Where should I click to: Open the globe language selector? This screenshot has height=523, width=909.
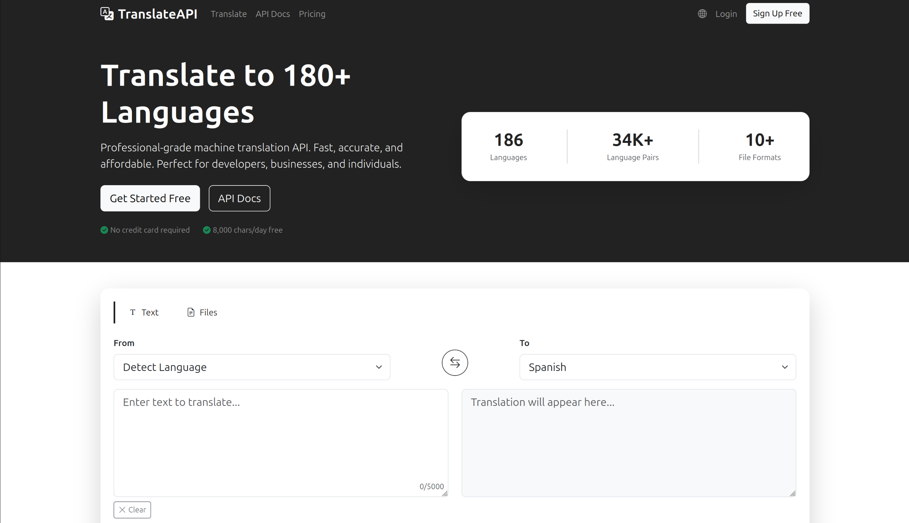(x=702, y=14)
